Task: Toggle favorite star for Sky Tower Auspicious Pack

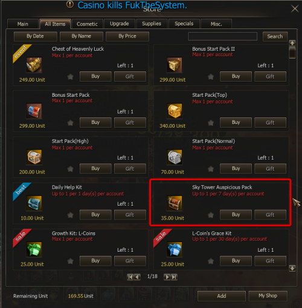Action: tap(211, 215)
